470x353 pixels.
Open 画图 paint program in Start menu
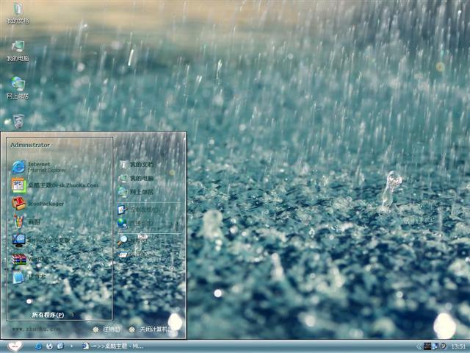[26, 222]
